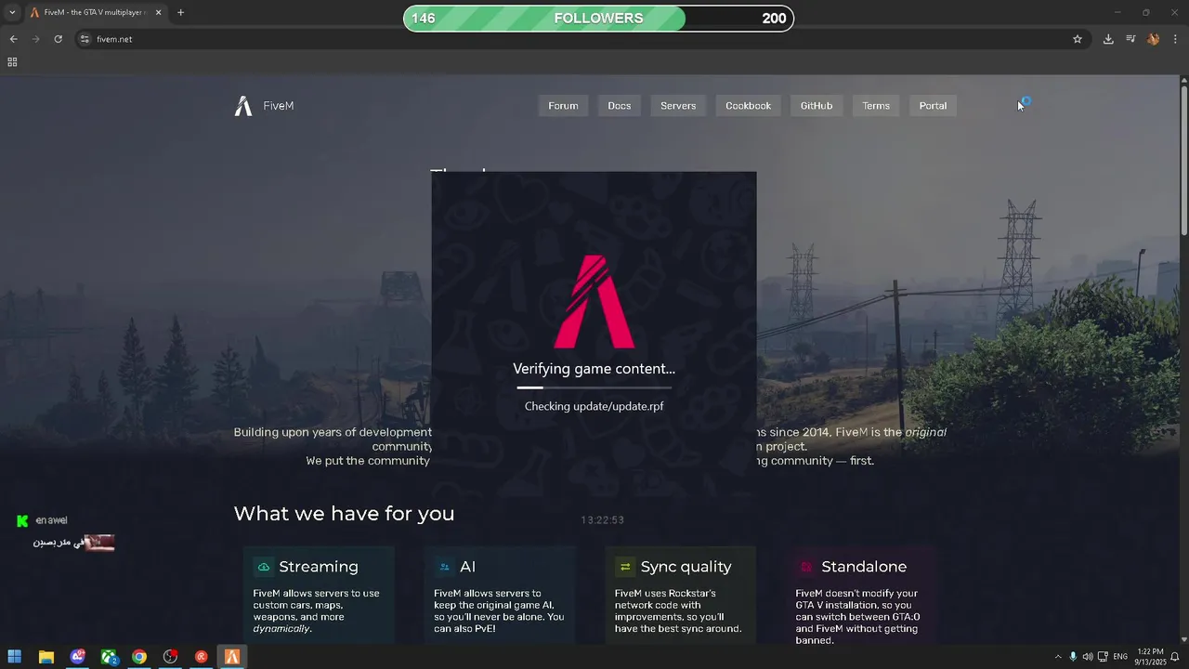Close the FiveM browser tab

(x=159, y=13)
